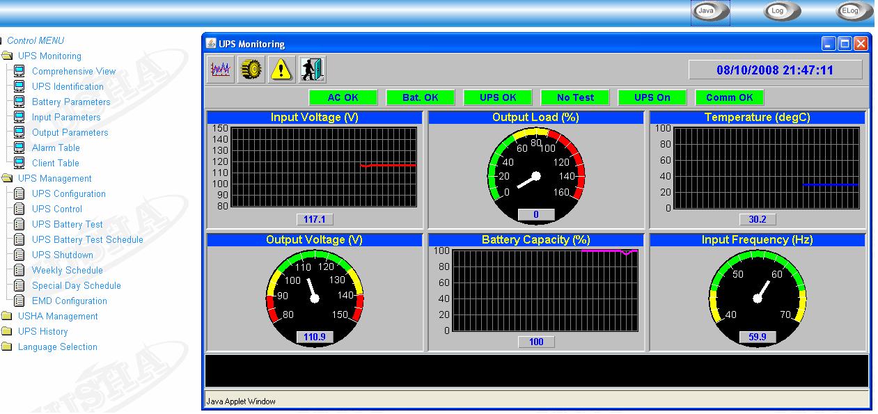Open the EMD Configuration icon
The height and width of the screenshot is (414, 878).
pos(19,301)
